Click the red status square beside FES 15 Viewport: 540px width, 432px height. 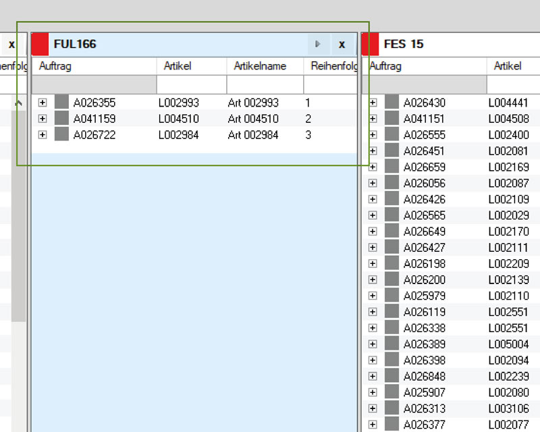(370, 45)
